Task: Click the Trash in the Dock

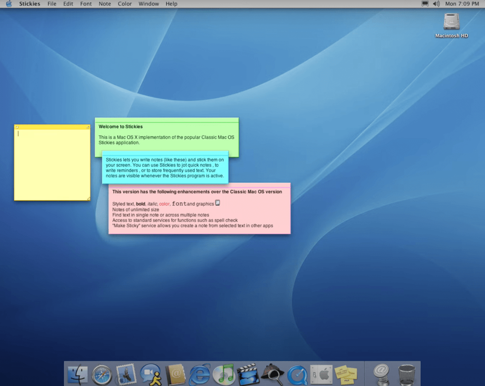Action: (x=406, y=374)
